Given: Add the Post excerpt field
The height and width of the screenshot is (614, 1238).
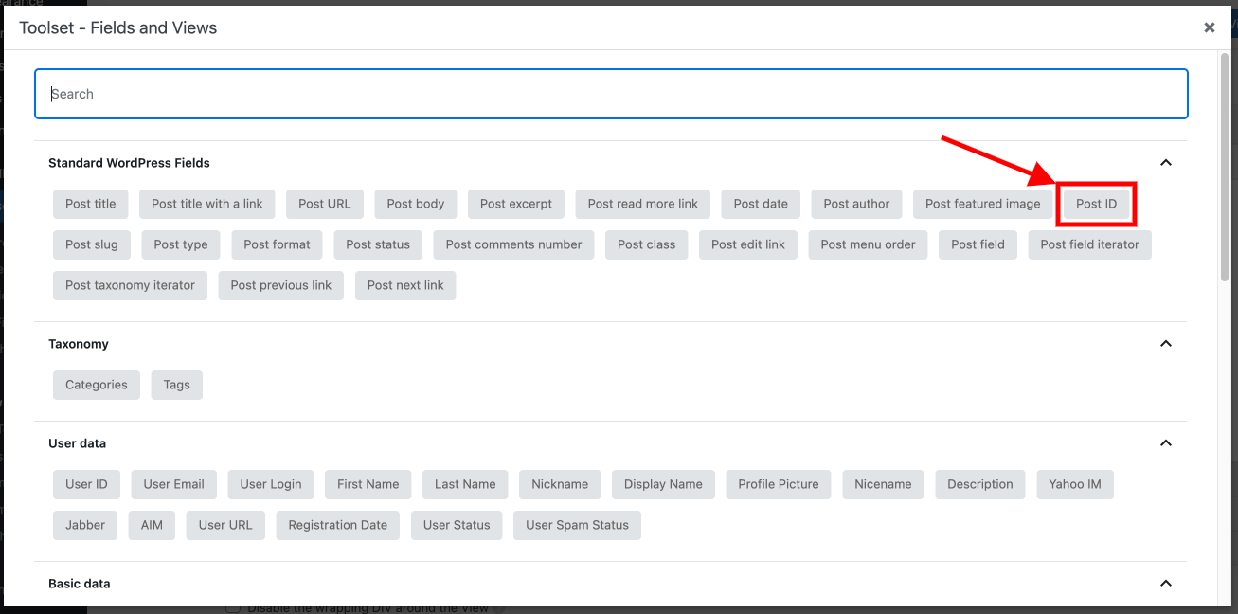Looking at the screenshot, I should click(x=516, y=204).
